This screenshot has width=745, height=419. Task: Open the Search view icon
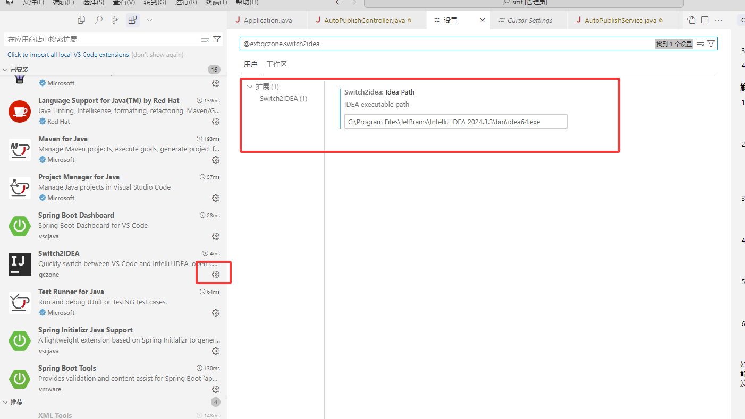98,20
